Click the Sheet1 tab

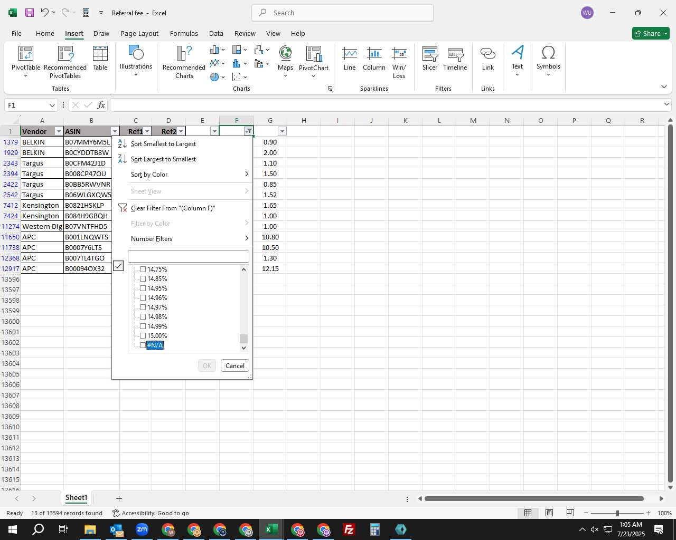coord(76,498)
